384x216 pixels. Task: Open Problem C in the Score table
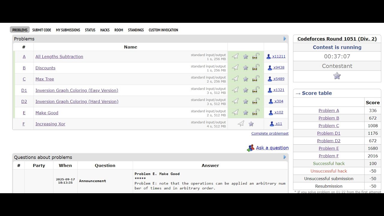pyautogui.click(x=329, y=126)
